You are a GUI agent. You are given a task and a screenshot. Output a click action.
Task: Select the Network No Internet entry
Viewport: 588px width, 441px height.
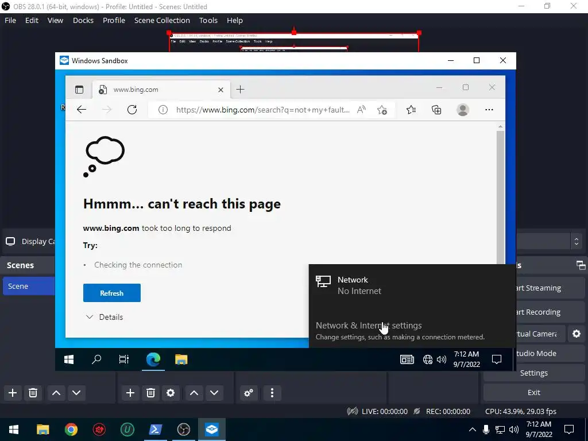click(x=412, y=285)
